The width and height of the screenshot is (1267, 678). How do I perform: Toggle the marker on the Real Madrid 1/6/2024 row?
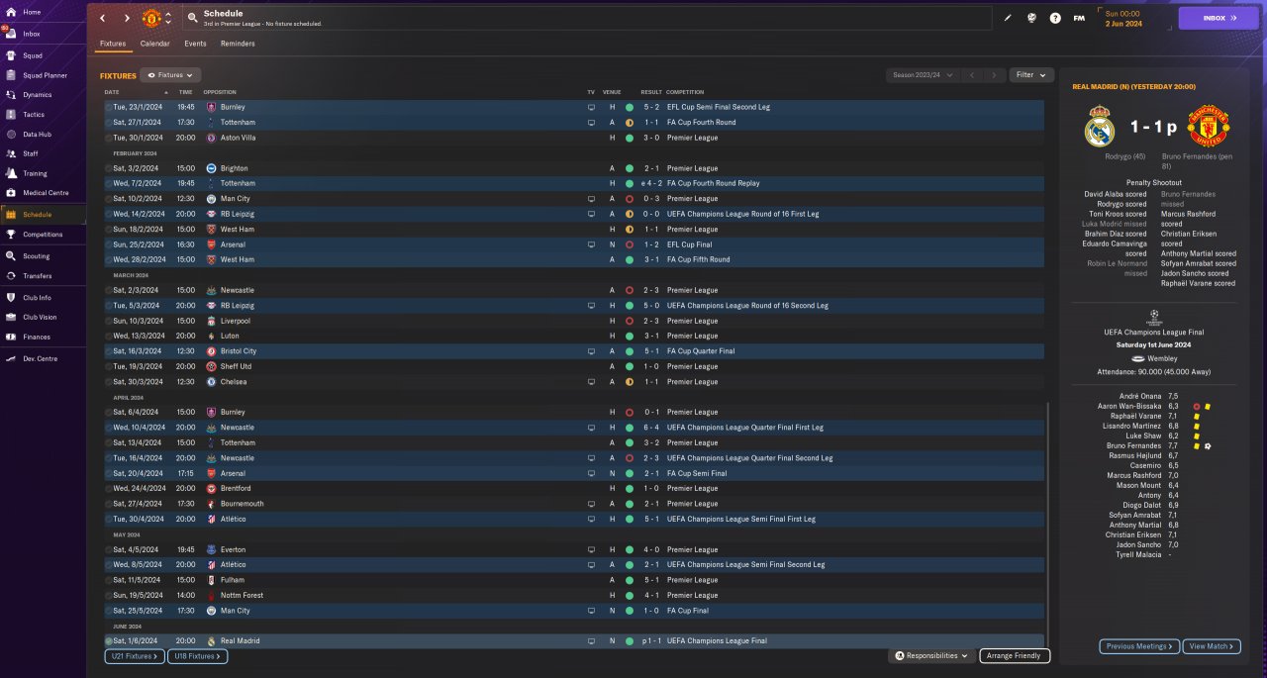109,641
